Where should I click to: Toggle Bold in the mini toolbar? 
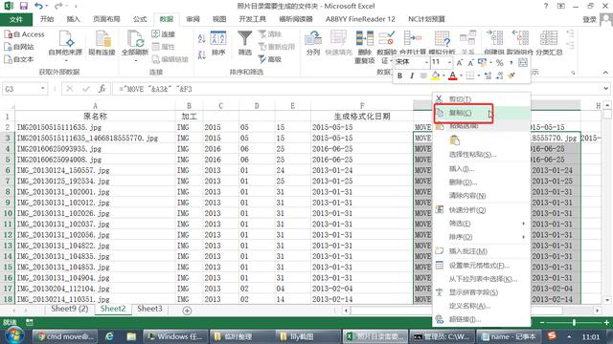[x=399, y=75]
